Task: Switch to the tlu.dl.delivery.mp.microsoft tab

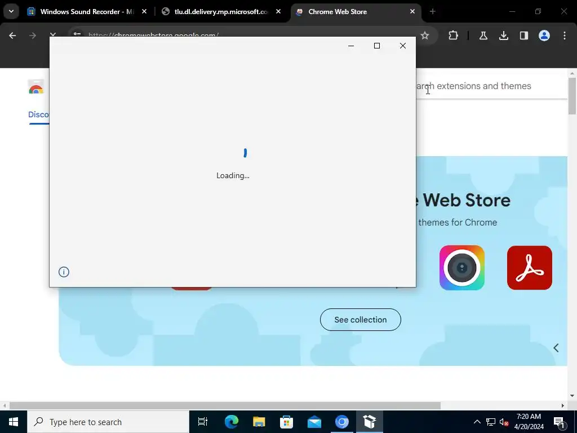Action: [221, 12]
